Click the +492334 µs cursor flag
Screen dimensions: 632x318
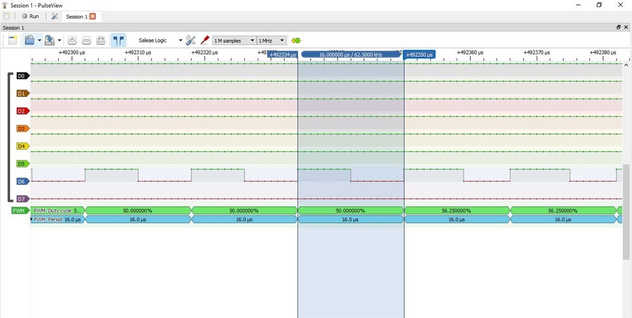[283, 55]
